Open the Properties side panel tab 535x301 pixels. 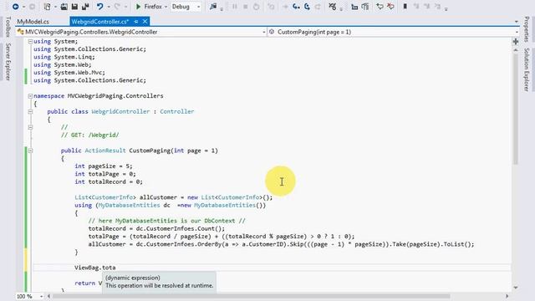tap(527, 29)
